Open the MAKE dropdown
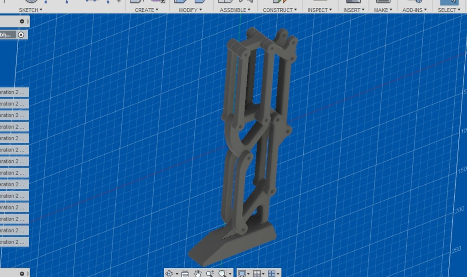 pyautogui.click(x=383, y=10)
